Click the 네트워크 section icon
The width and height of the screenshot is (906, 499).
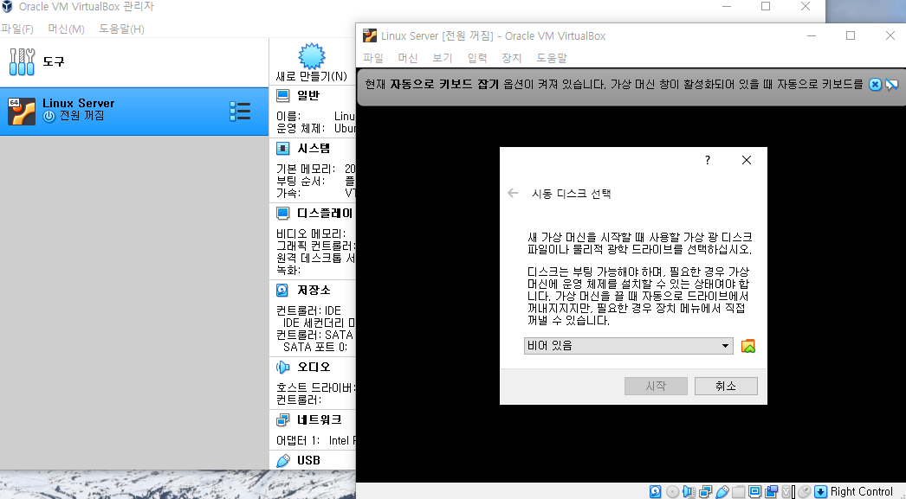282,419
